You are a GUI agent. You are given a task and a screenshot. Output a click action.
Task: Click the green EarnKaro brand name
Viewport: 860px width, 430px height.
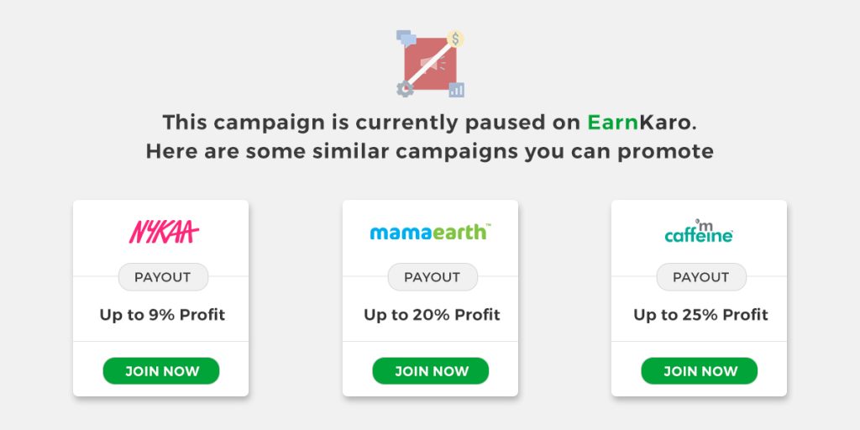tap(639, 123)
